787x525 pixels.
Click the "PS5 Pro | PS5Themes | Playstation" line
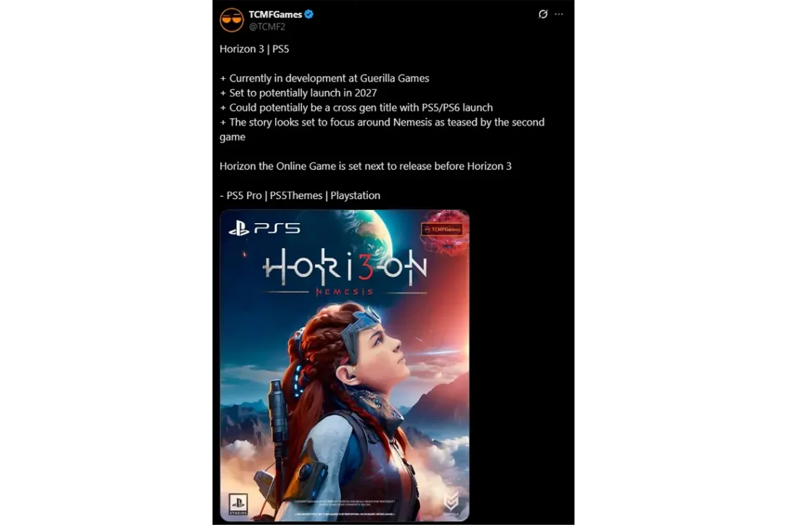(x=300, y=195)
